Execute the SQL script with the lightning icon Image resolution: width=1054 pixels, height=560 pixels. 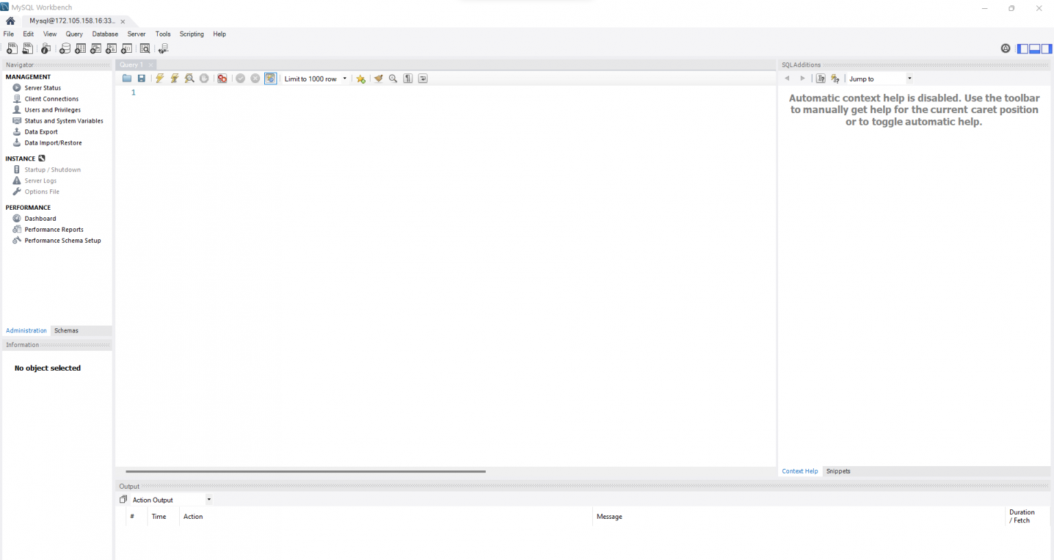click(x=160, y=78)
